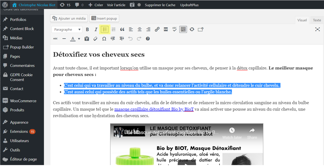This screenshot has height=166, width=324.
Task: Click the masque capillaire détoxifiant Bio by BioT link
Action: coord(154,109)
